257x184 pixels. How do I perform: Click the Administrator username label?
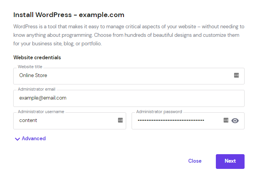pos(41,112)
